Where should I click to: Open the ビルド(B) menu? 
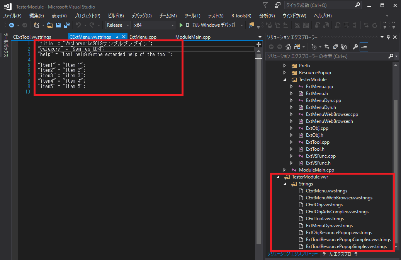[x=116, y=16]
